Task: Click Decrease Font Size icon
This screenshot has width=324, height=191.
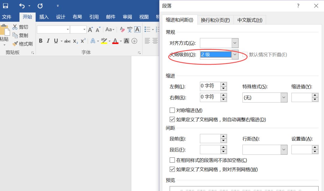Action: (x=98, y=30)
